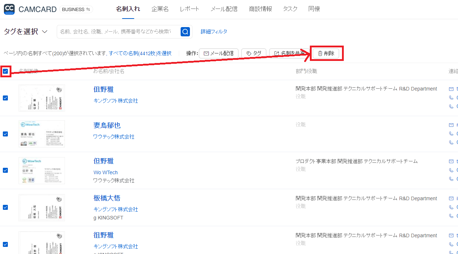Image resolution: width=458 pixels, height=254 pixels.
Task: Open the first 但野雅 name link
Action: tap(104, 89)
